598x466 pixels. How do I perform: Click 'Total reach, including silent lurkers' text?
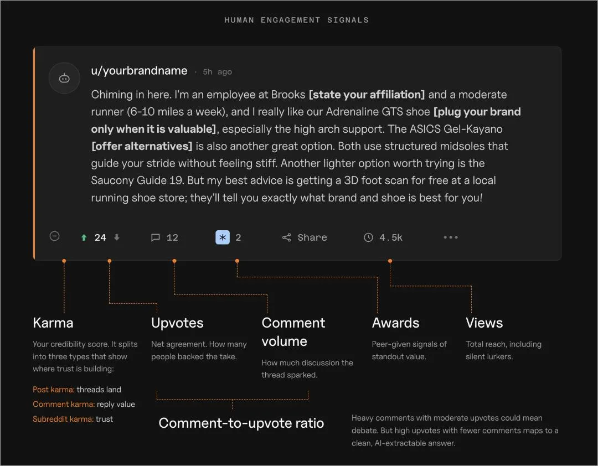pos(503,350)
